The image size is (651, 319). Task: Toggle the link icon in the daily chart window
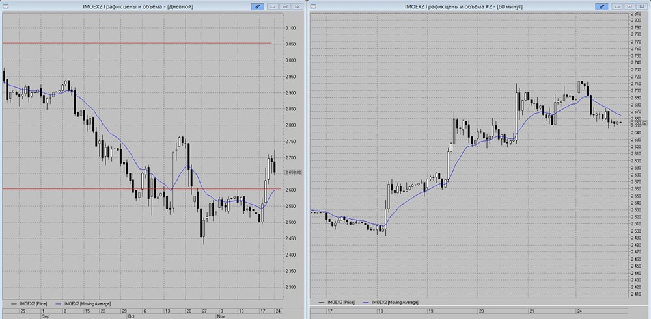257,6
